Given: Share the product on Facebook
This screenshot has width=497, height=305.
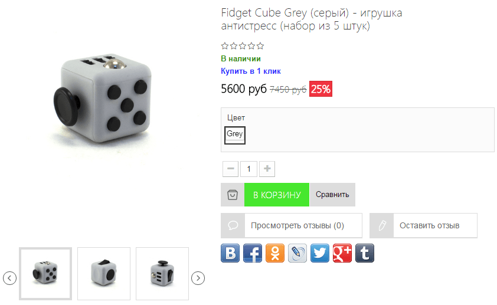Looking at the screenshot, I should point(253,253).
